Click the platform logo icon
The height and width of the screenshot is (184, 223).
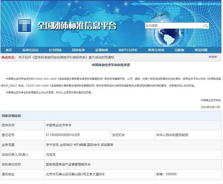coord(25,25)
